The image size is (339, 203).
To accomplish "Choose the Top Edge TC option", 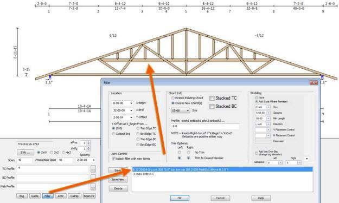I will (138, 128).
